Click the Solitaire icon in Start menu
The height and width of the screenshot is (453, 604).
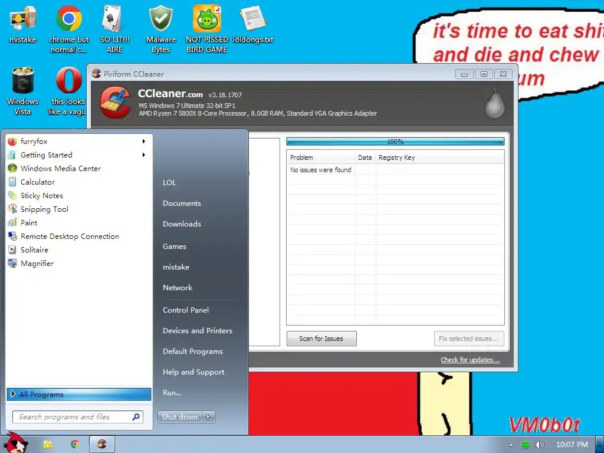(x=12, y=250)
